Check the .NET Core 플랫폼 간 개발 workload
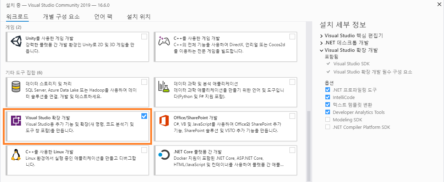 point(292,150)
